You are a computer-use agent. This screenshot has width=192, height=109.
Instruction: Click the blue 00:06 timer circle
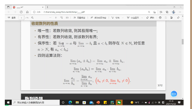[174, 94]
